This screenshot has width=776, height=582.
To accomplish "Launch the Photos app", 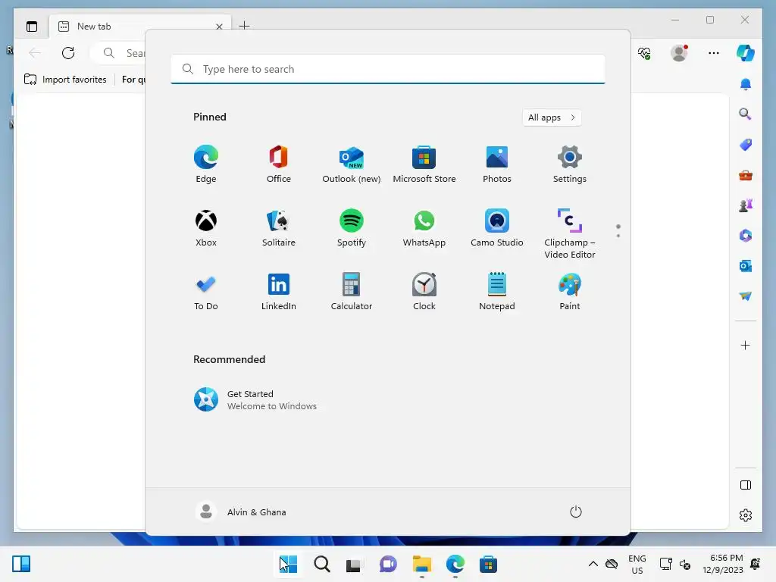I will click(x=497, y=164).
